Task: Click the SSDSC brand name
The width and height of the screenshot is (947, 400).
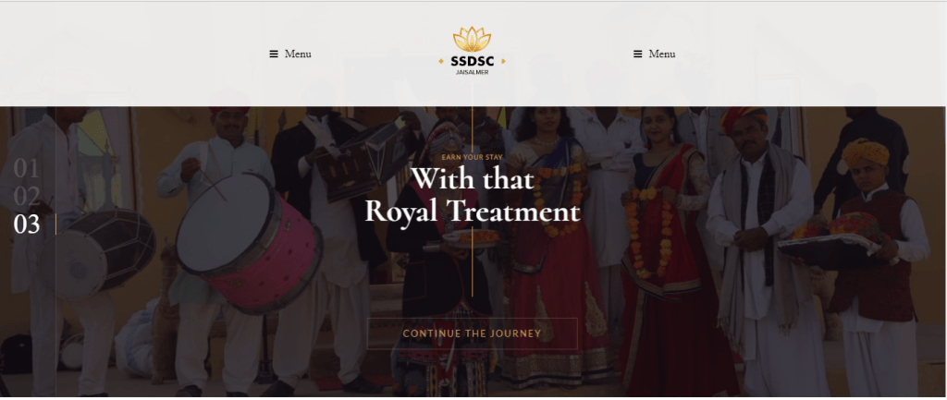Action: pyautogui.click(x=473, y=61)
